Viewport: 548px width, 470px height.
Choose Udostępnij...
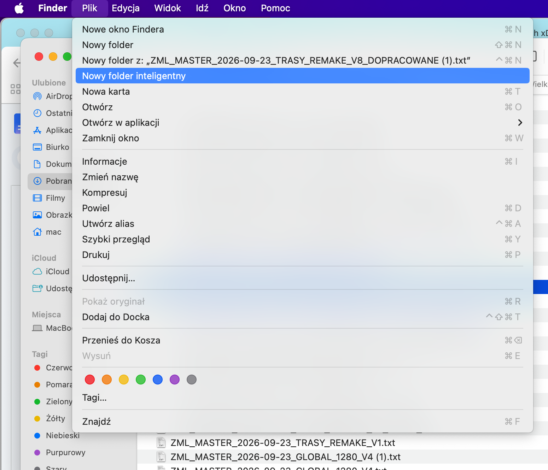click(302, 278)
